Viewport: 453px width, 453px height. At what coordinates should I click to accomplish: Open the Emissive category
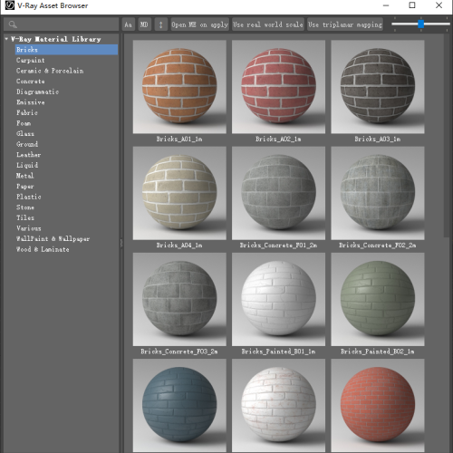point(31,102)
